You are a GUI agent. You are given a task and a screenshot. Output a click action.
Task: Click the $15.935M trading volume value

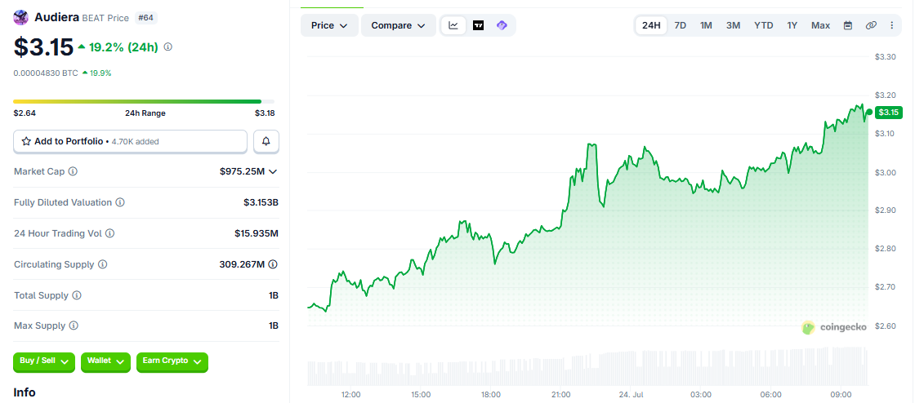click(x=257, y=233)
